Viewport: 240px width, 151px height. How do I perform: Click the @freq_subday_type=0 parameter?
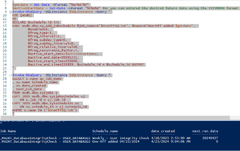click(x=47, y=40)
